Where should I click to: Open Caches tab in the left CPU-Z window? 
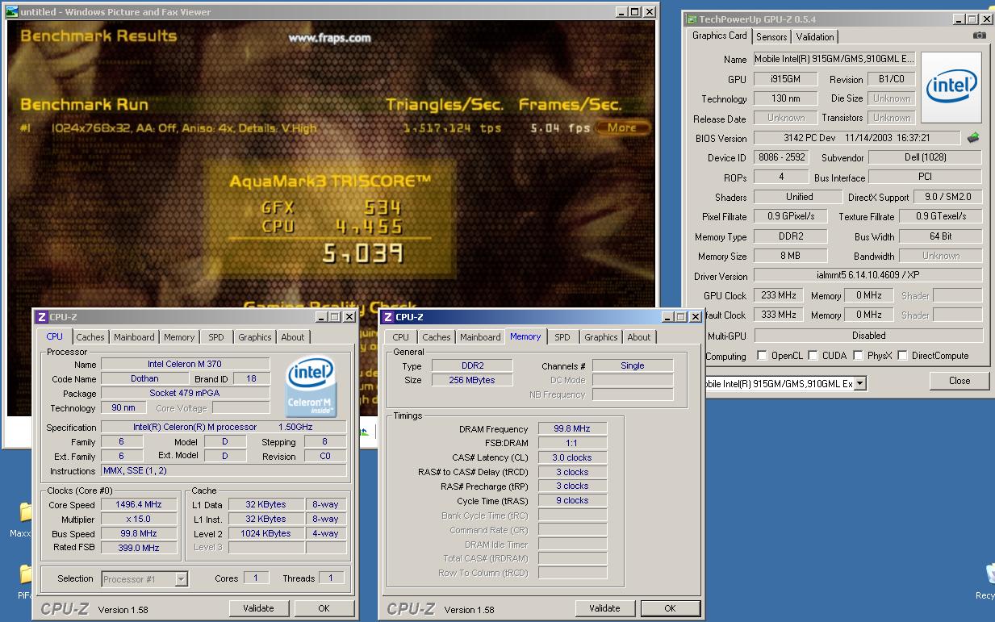pos(90,337)
